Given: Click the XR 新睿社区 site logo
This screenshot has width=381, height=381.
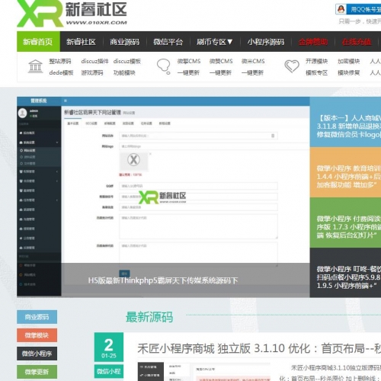Looking at the screenshot, I should pyautogui.click(x=72, y=13).
